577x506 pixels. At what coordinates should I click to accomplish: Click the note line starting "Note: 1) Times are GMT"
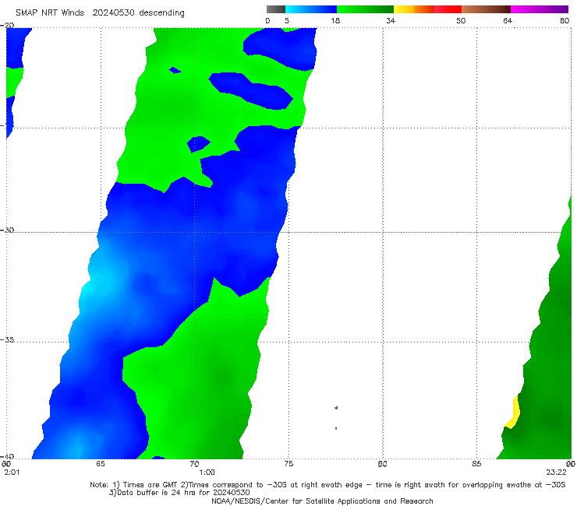(x=327, y=485)
